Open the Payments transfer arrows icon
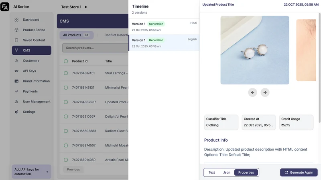321x180 pixels. tap(16, 92)
